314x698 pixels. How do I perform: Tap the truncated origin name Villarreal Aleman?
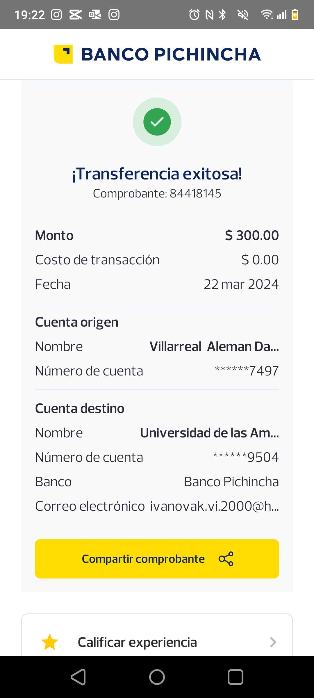tap(214, 346)
